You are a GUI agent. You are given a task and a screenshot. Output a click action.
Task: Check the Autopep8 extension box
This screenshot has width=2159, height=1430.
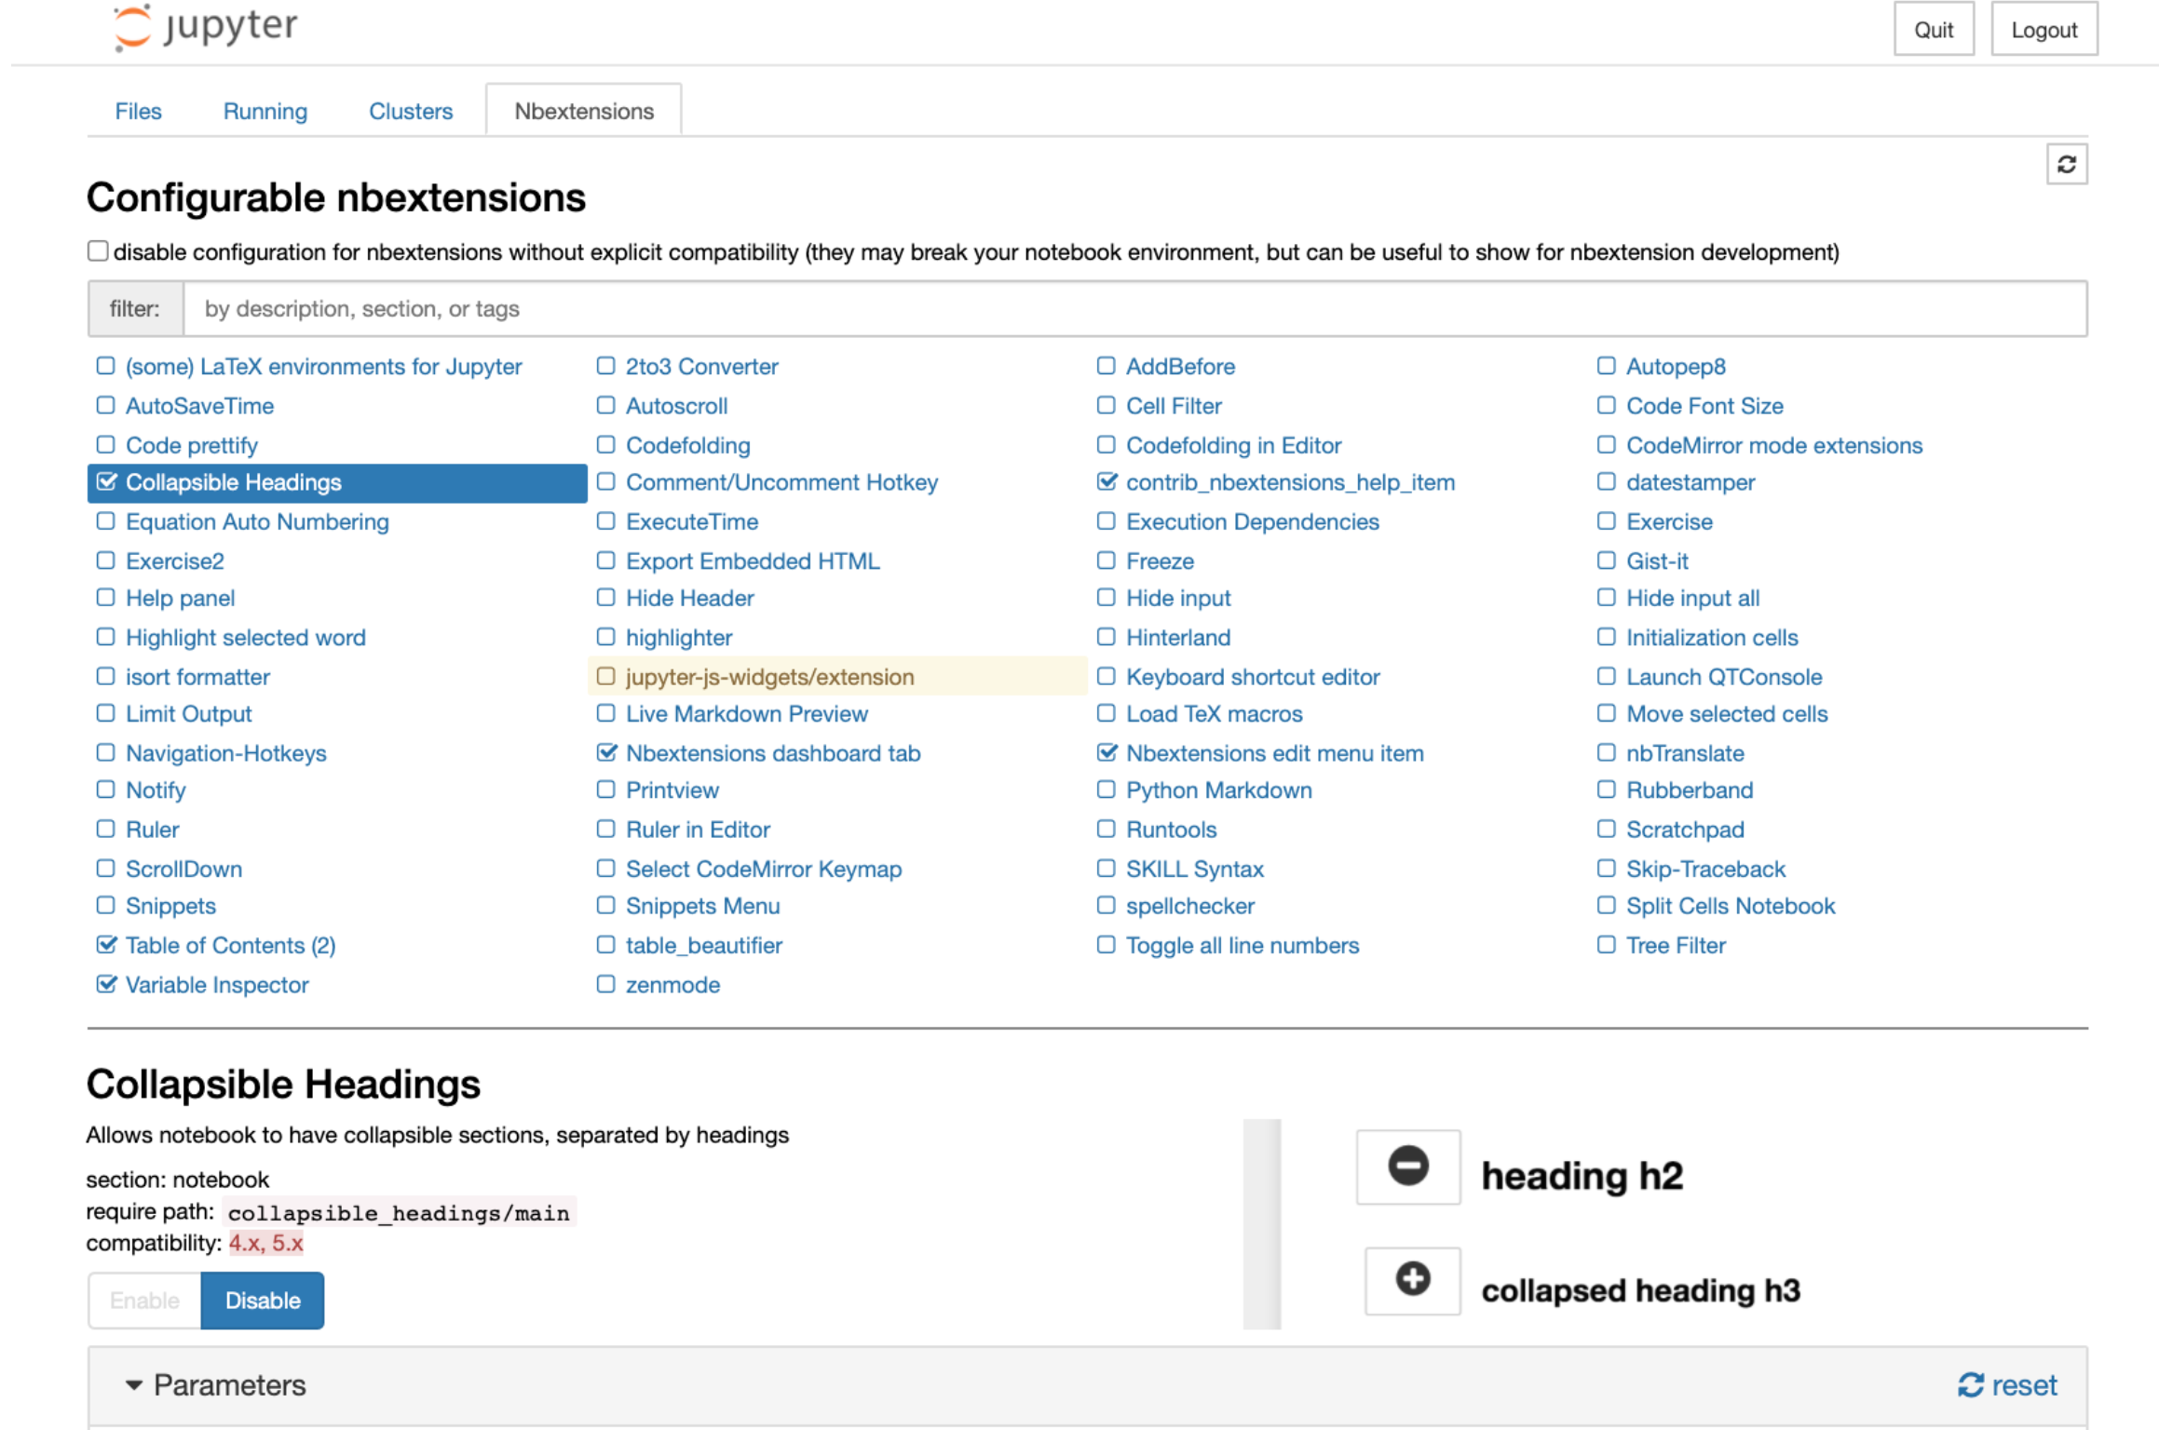1606,366
